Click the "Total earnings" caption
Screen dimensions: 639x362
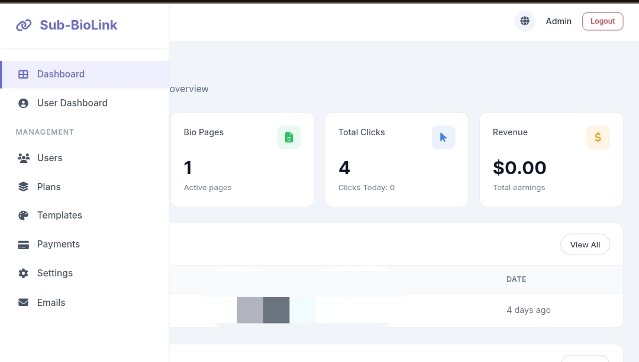point(519,188)
